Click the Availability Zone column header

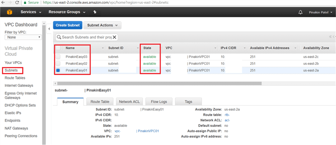point(316,48)
